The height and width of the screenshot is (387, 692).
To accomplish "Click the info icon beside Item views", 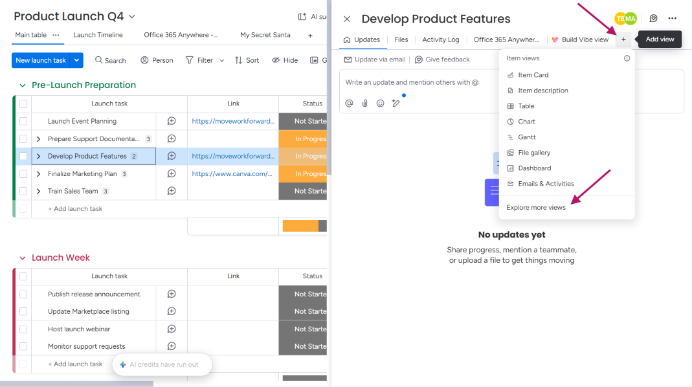I will [x=627, y=58].
